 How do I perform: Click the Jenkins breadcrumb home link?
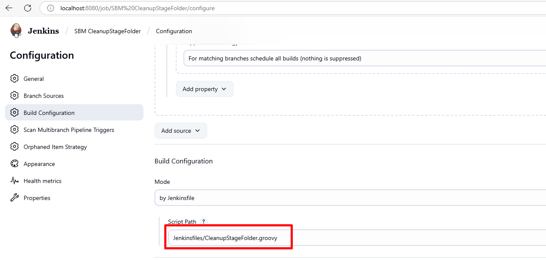(x=43, y=31)
